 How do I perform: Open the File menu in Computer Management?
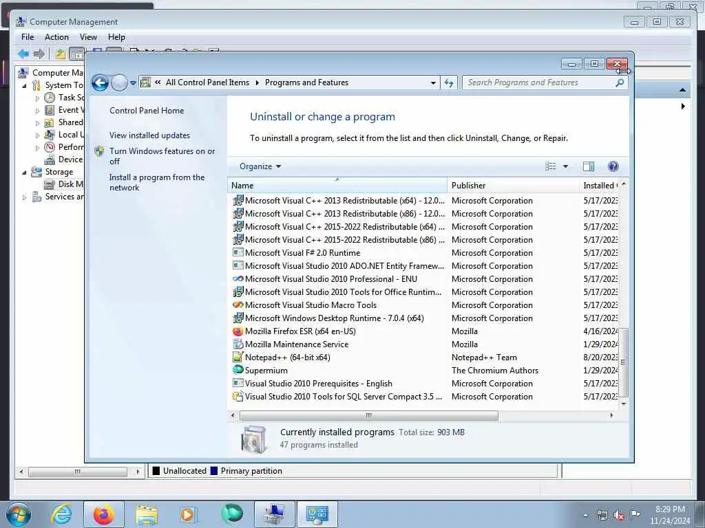click(x=28, y=37)
